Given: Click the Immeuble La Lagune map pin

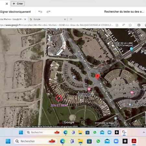Looking at the screenshot, I should [x=116, y=119].
